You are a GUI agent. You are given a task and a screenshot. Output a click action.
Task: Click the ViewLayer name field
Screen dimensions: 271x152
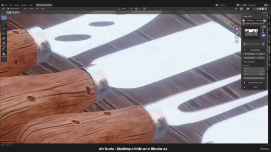coord(256,5)
